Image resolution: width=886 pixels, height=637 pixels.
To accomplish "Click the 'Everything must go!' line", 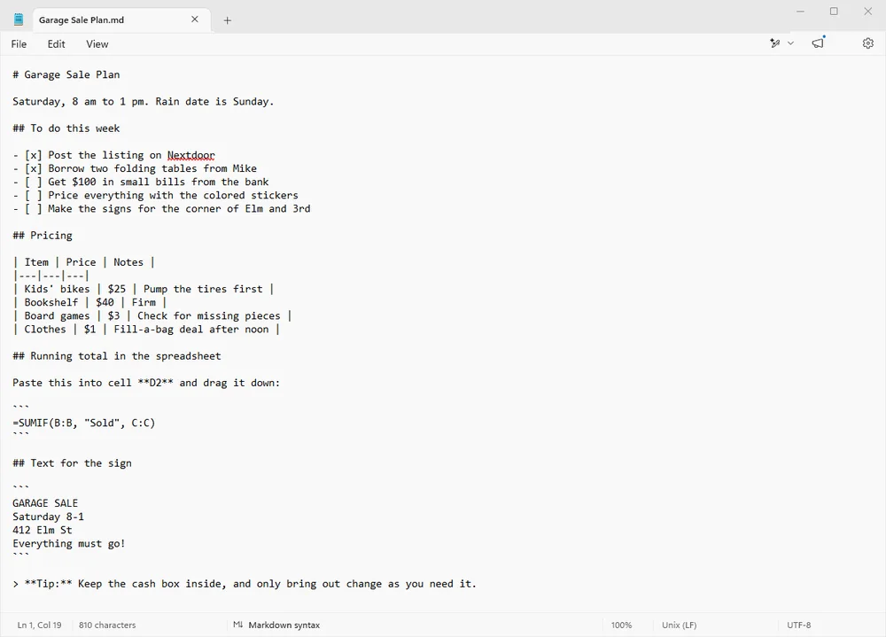I will [x=69, y=544].
